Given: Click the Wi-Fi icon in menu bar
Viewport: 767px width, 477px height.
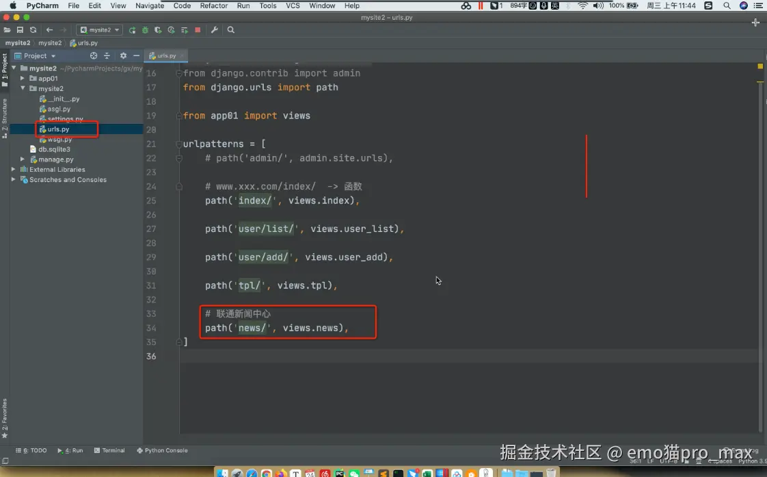Looking at the screenshot, I should point(582,6).
